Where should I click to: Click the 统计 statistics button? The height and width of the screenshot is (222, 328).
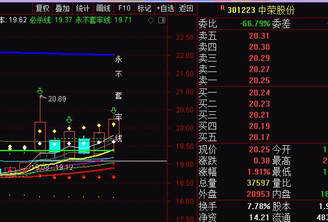pos(83,9)
